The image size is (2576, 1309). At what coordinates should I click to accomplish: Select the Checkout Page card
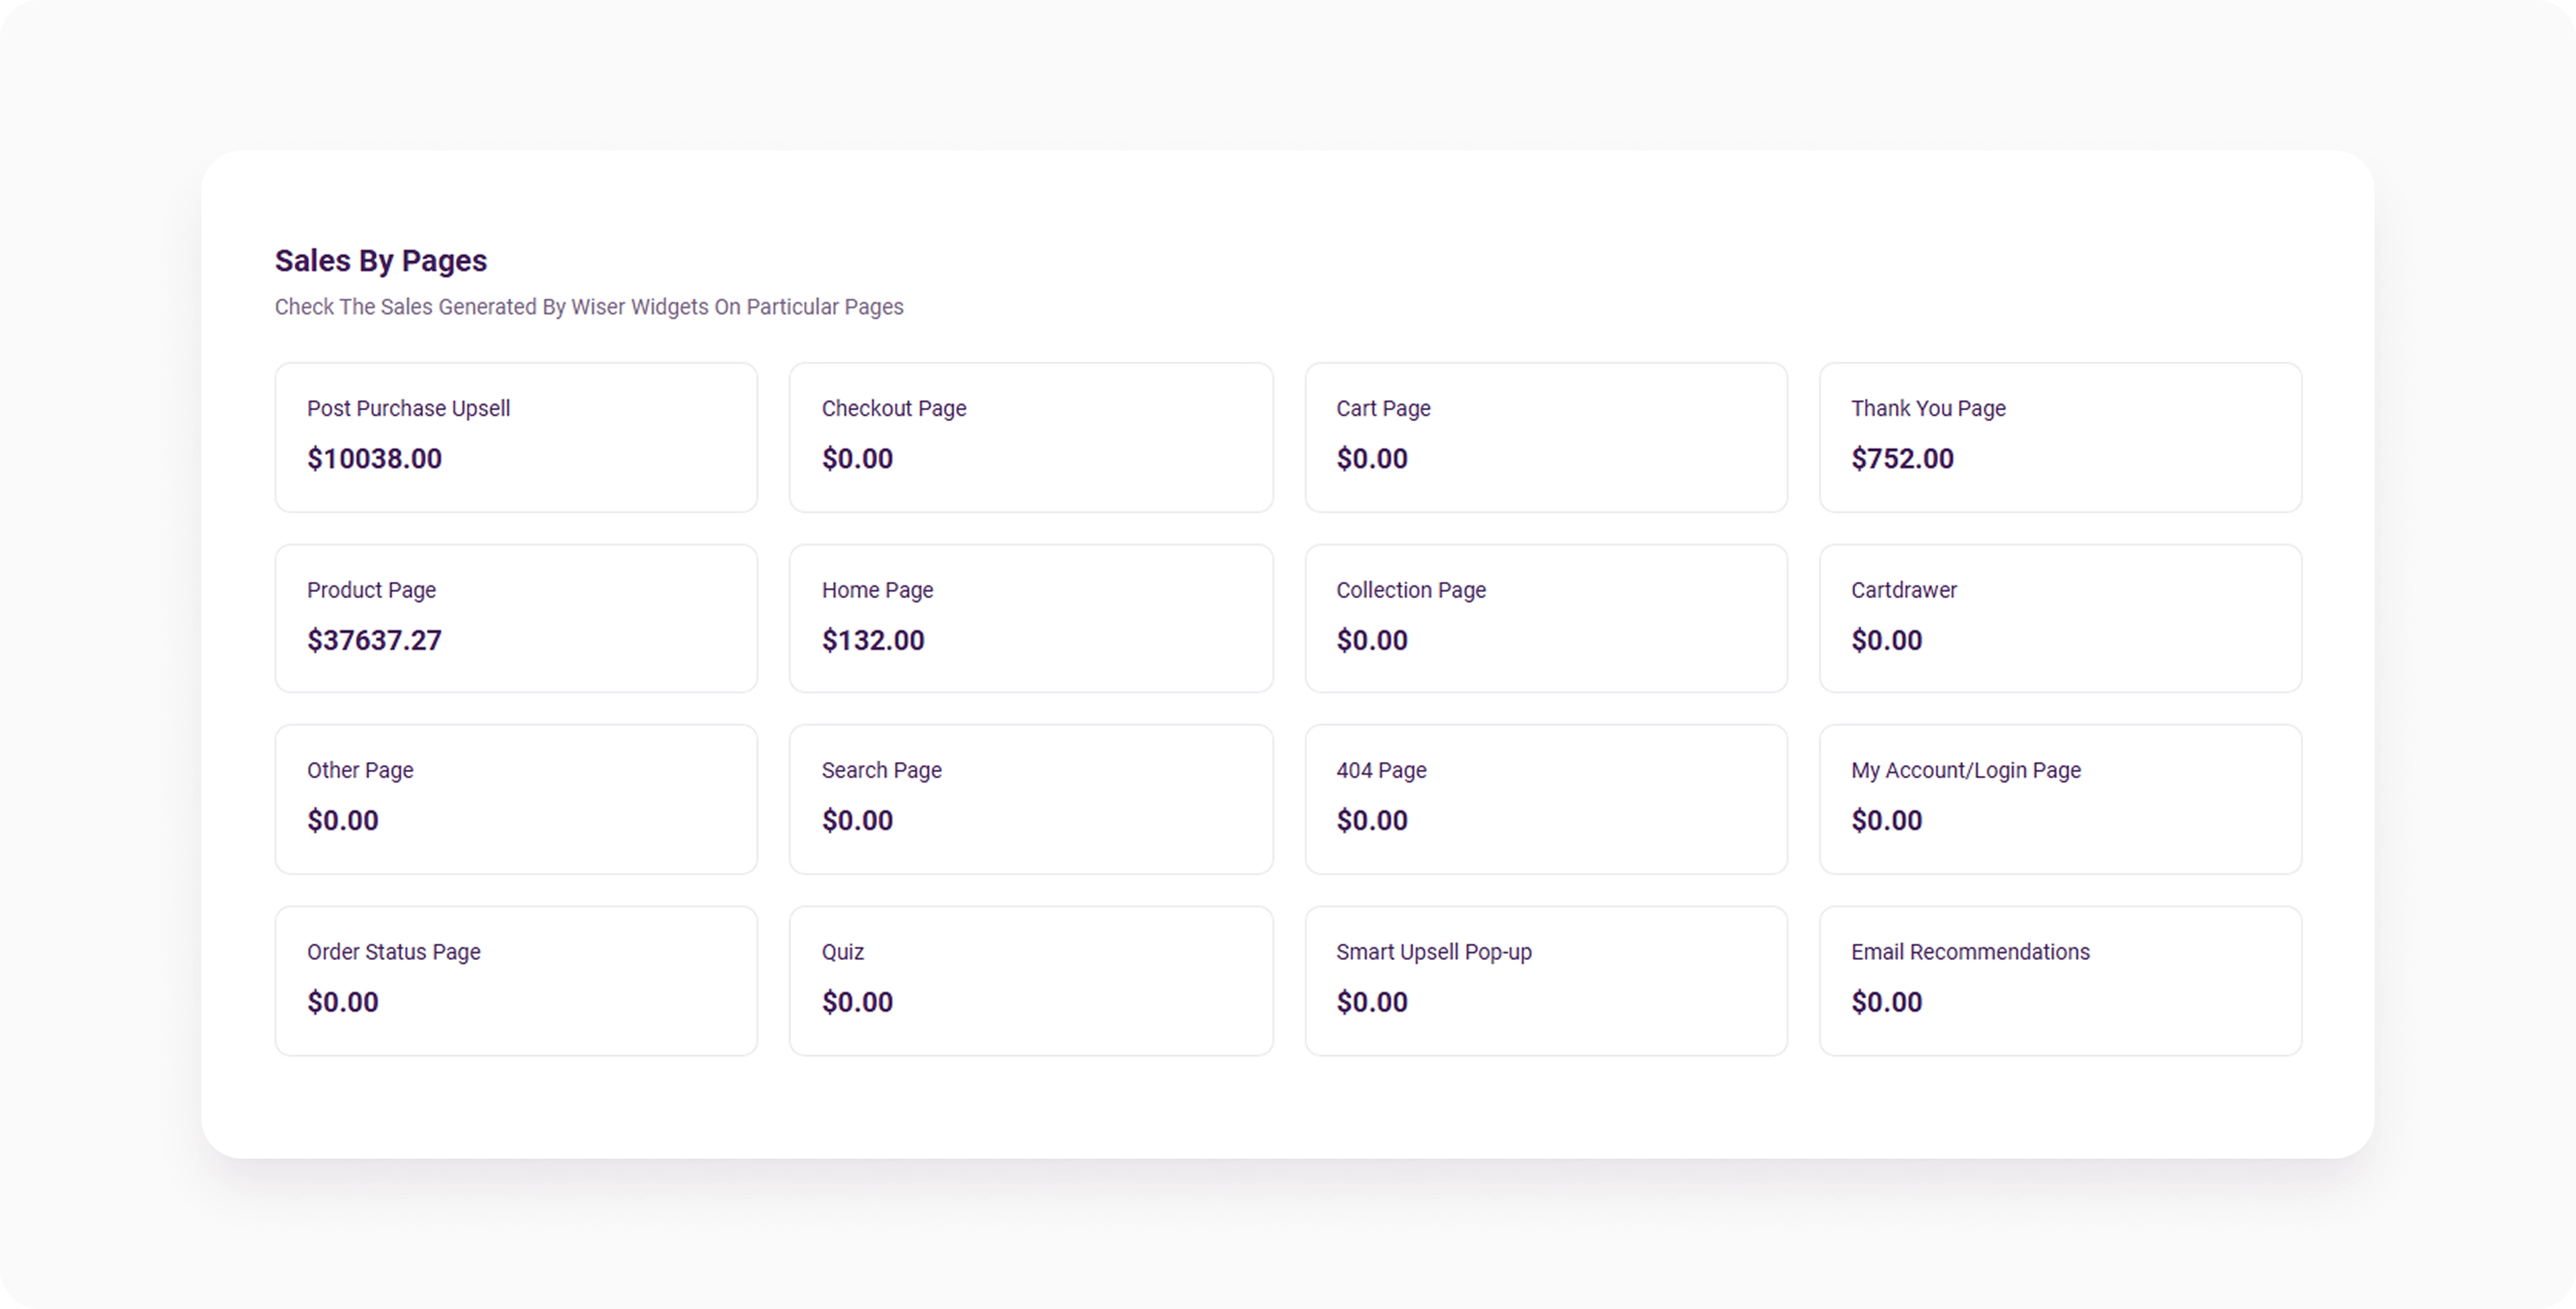click(1031, 437)
